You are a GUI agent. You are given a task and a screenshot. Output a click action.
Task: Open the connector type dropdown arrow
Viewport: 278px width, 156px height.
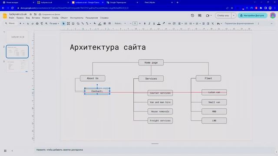pyautogui.click(x=90, y=23)
